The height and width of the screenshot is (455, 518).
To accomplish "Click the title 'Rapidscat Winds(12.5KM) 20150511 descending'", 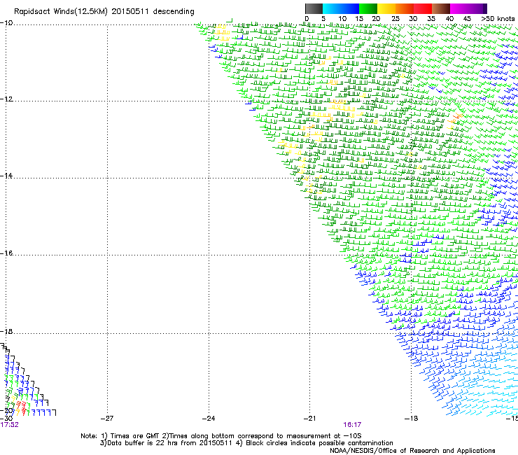I will pos(104,12).
